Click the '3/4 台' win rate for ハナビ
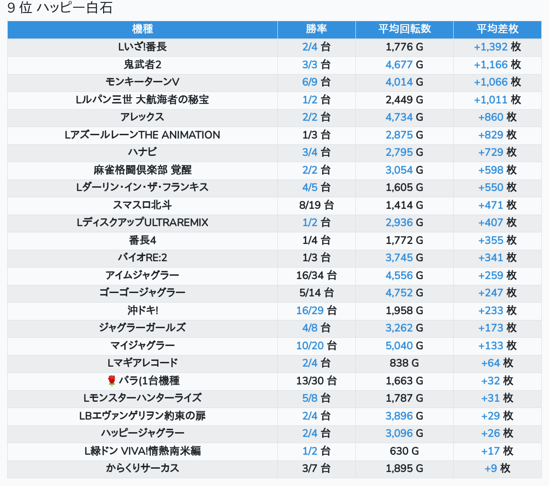The image size is (549, 486). (316, 152)
